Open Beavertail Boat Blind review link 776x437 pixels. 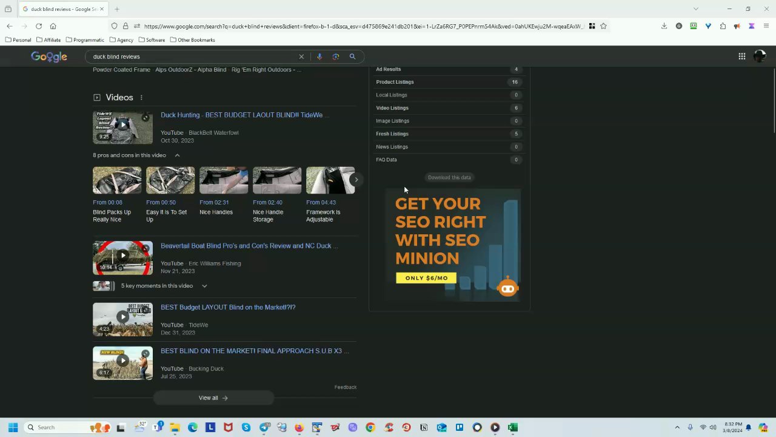click(249, 246)
